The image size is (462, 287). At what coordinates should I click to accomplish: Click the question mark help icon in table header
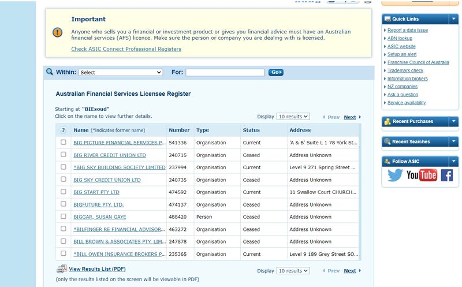tap(63, 130)
